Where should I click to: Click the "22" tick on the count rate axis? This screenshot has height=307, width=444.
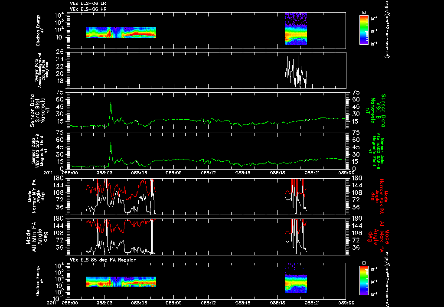click(x=59, y=66)
